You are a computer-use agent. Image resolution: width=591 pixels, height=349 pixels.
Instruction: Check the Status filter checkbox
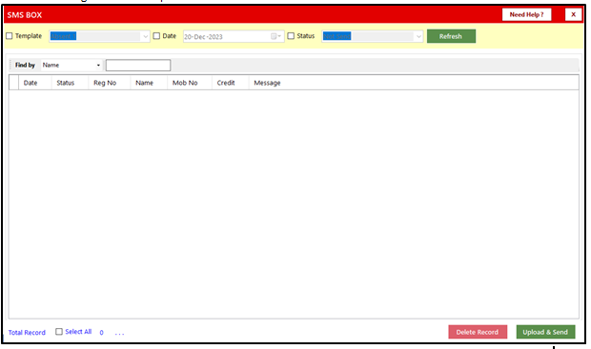click(291, 36)
